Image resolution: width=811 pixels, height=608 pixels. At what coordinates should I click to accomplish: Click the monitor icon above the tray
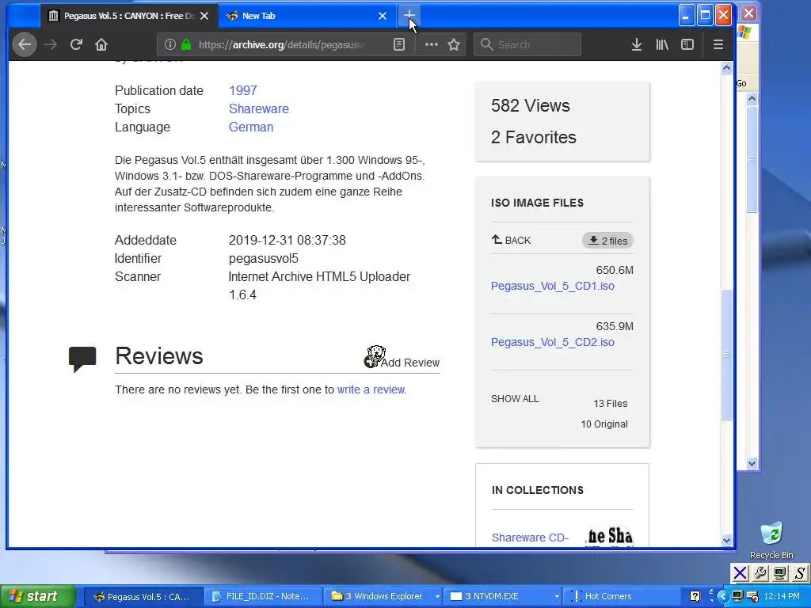click(780, 573)
